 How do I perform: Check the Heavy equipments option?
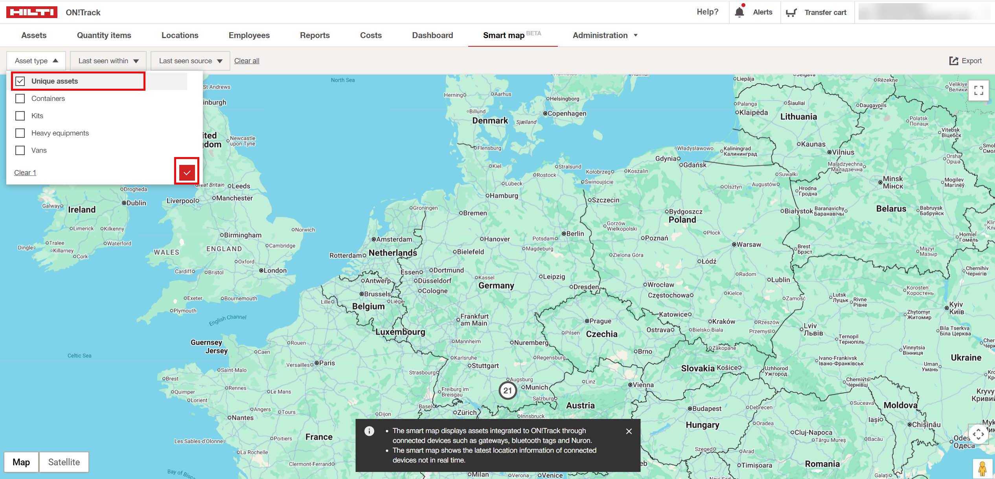(20, 133)
